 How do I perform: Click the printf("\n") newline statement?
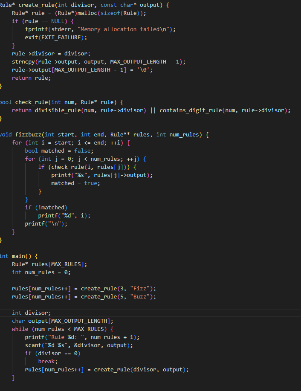point(46,224)
